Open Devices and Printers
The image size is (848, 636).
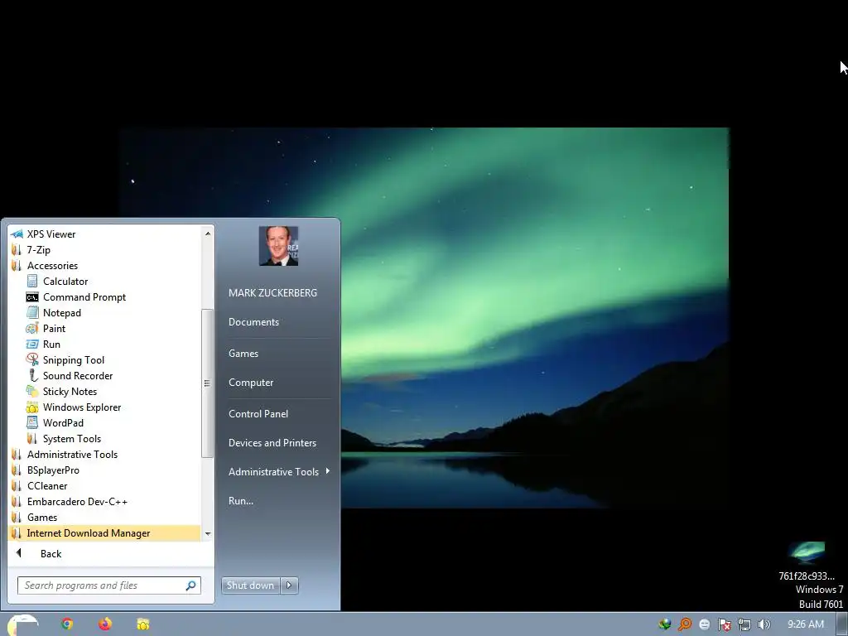pyautogui.click(x=272, y=443)
